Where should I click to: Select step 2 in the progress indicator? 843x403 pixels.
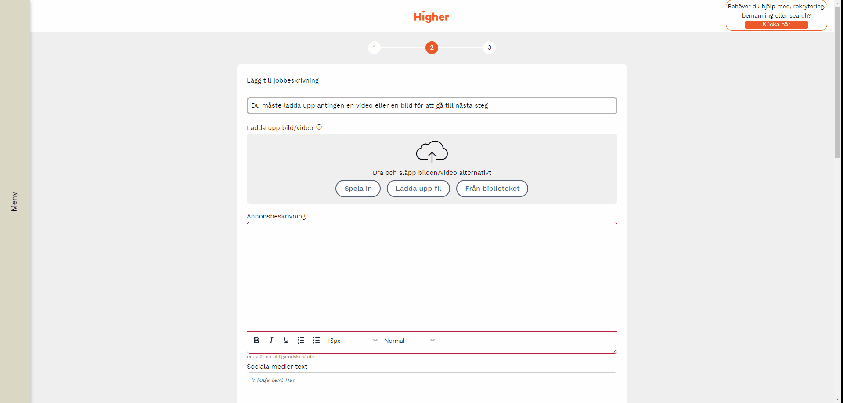[x=432, y=47]
